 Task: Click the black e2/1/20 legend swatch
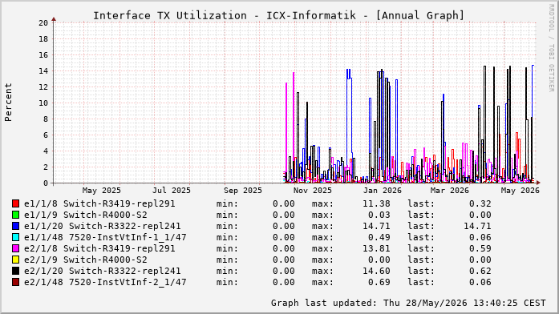(x=16, y=271)
